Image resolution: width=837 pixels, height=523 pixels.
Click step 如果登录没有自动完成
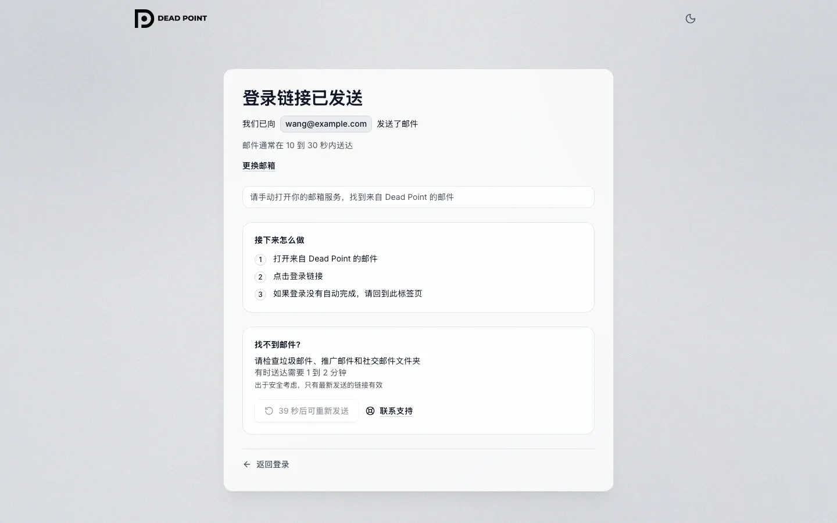pos(348,293)
